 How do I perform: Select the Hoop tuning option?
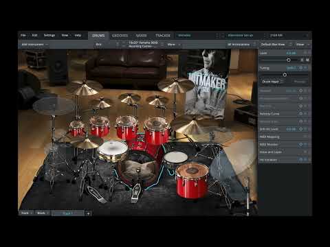coord(299,82)
